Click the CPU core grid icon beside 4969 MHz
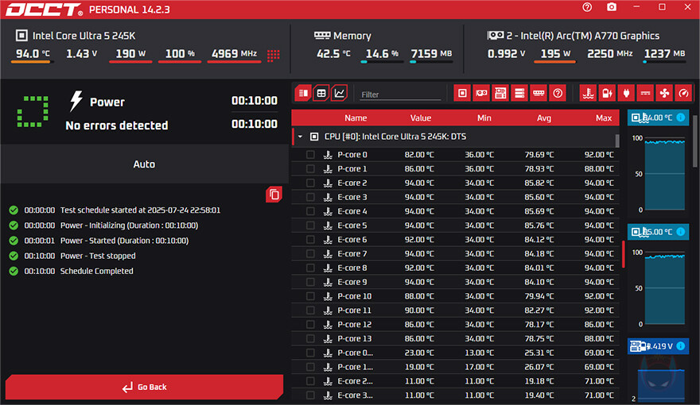The height and width of the screenshot is (405, 700). pyautogui.click(x=274, y=55)
